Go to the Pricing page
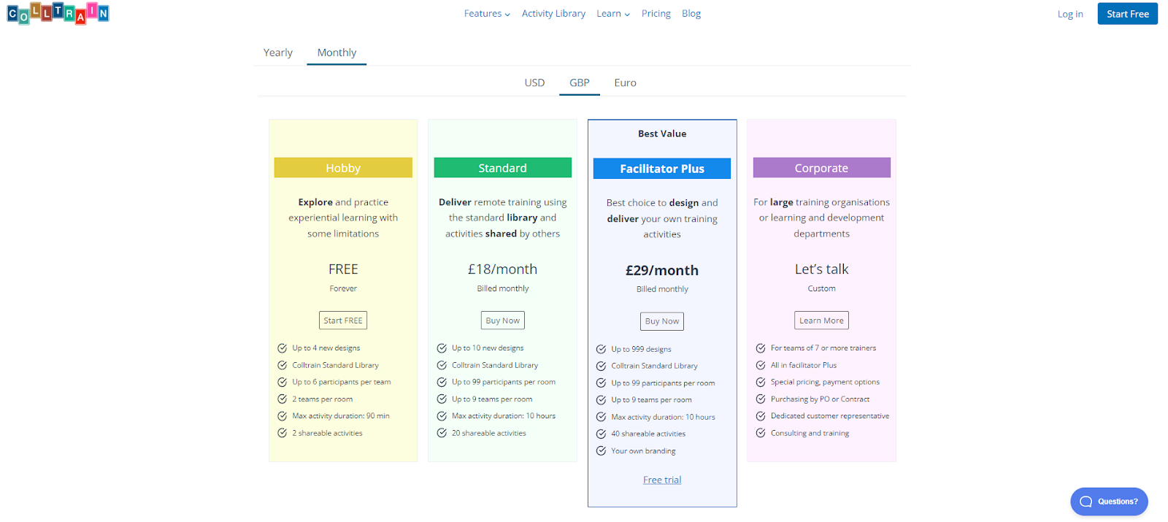1168x522 pixels. tap(656, 14)
